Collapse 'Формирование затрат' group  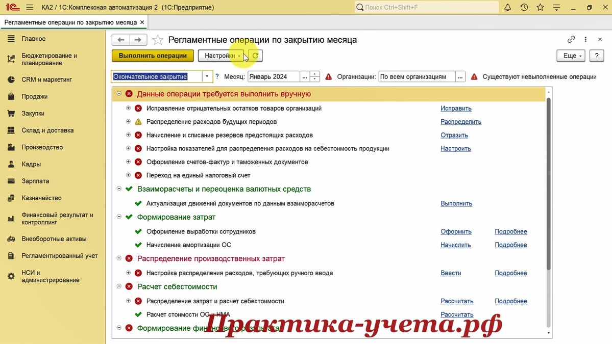(x=119, y=217)
